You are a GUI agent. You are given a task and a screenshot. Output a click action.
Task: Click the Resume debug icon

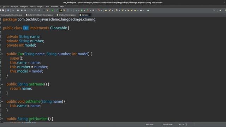tap(18, 10)
